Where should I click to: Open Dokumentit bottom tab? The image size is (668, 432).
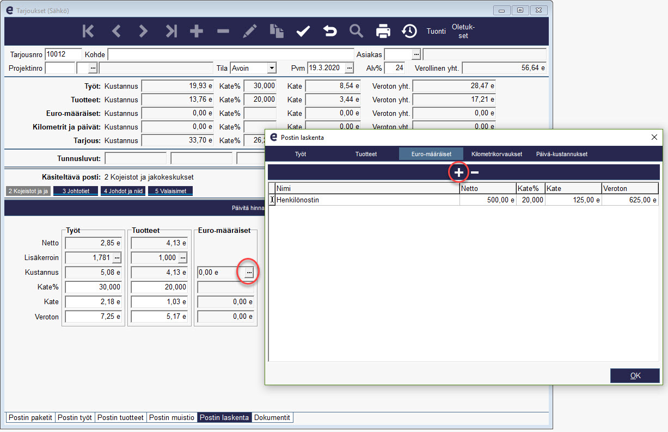(x=272, y=417)
